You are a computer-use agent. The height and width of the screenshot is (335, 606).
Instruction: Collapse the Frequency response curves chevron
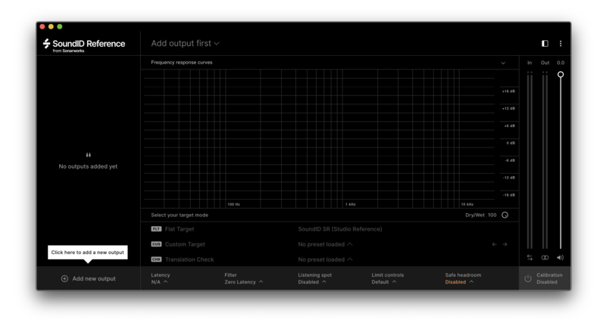503,63
